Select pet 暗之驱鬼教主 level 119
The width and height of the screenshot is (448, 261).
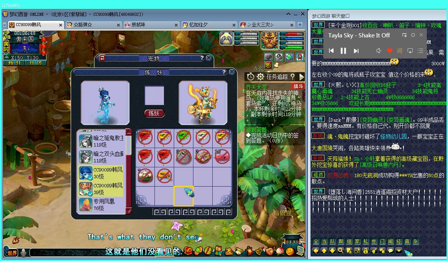pyautogui.click(x=101, y=141)
